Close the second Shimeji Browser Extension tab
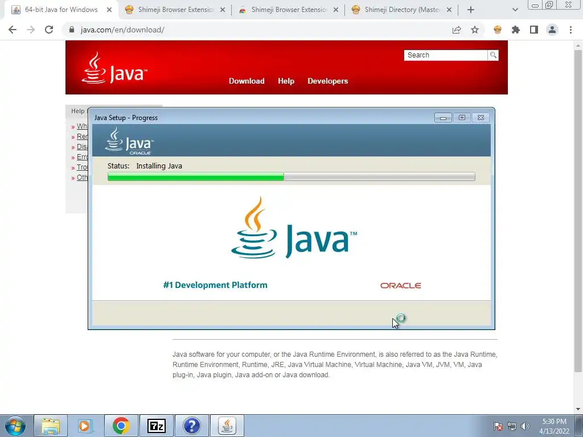Image resolution: width=583 pixels, height=437 pixels. [336, 10]
